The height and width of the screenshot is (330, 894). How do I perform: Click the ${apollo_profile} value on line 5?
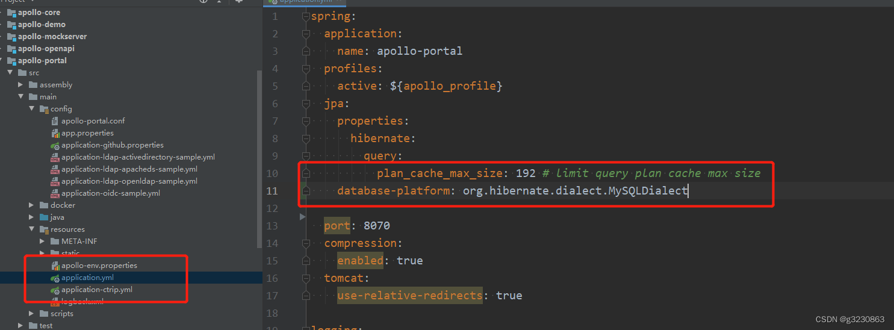coord(446,86)
